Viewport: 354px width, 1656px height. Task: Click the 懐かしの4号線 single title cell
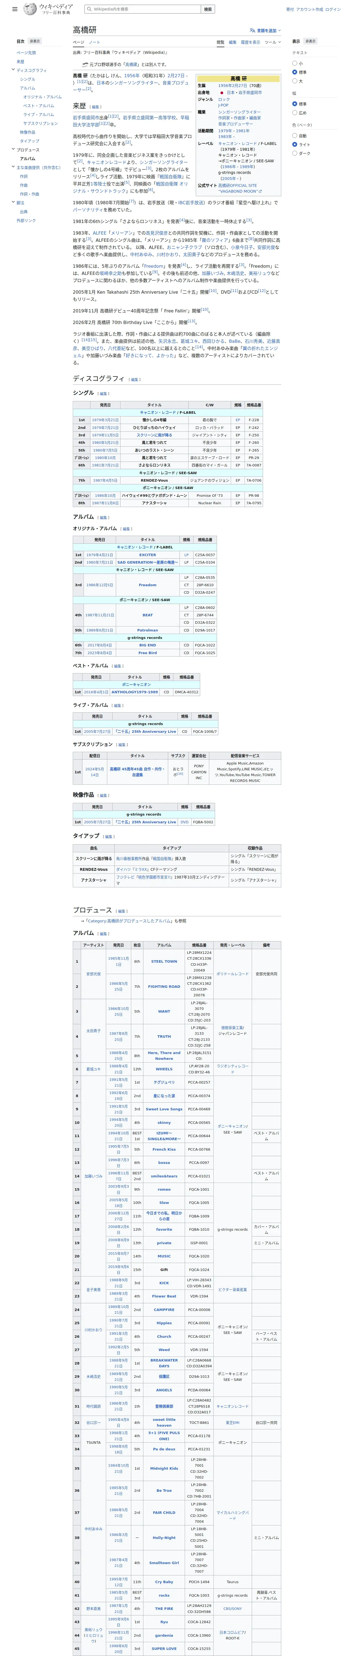pyautogui.click(x=154, y=420)
